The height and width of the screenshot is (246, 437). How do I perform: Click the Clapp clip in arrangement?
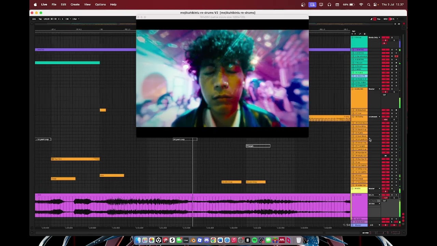pyautogui.click(x=63, y=179)
